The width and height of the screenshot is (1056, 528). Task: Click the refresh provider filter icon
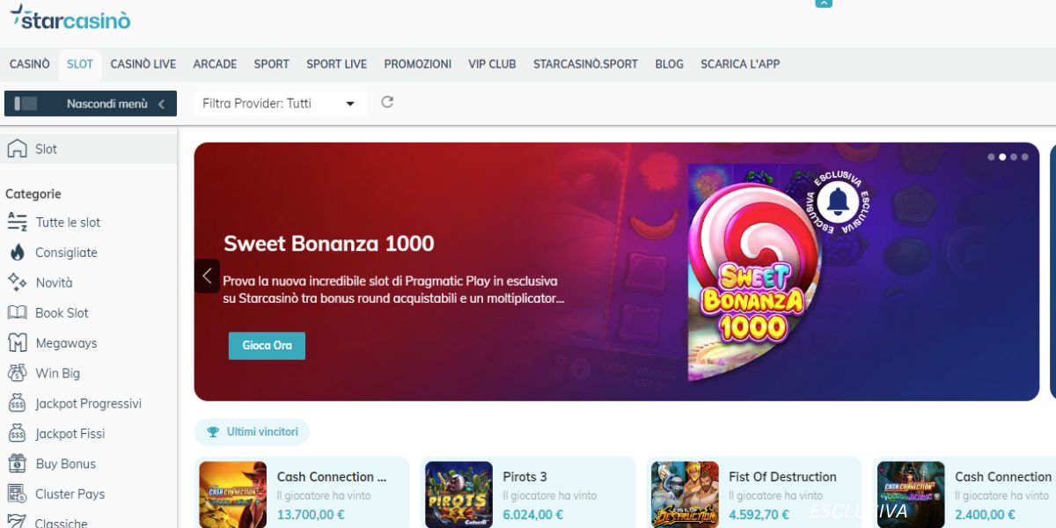(387, 103)
